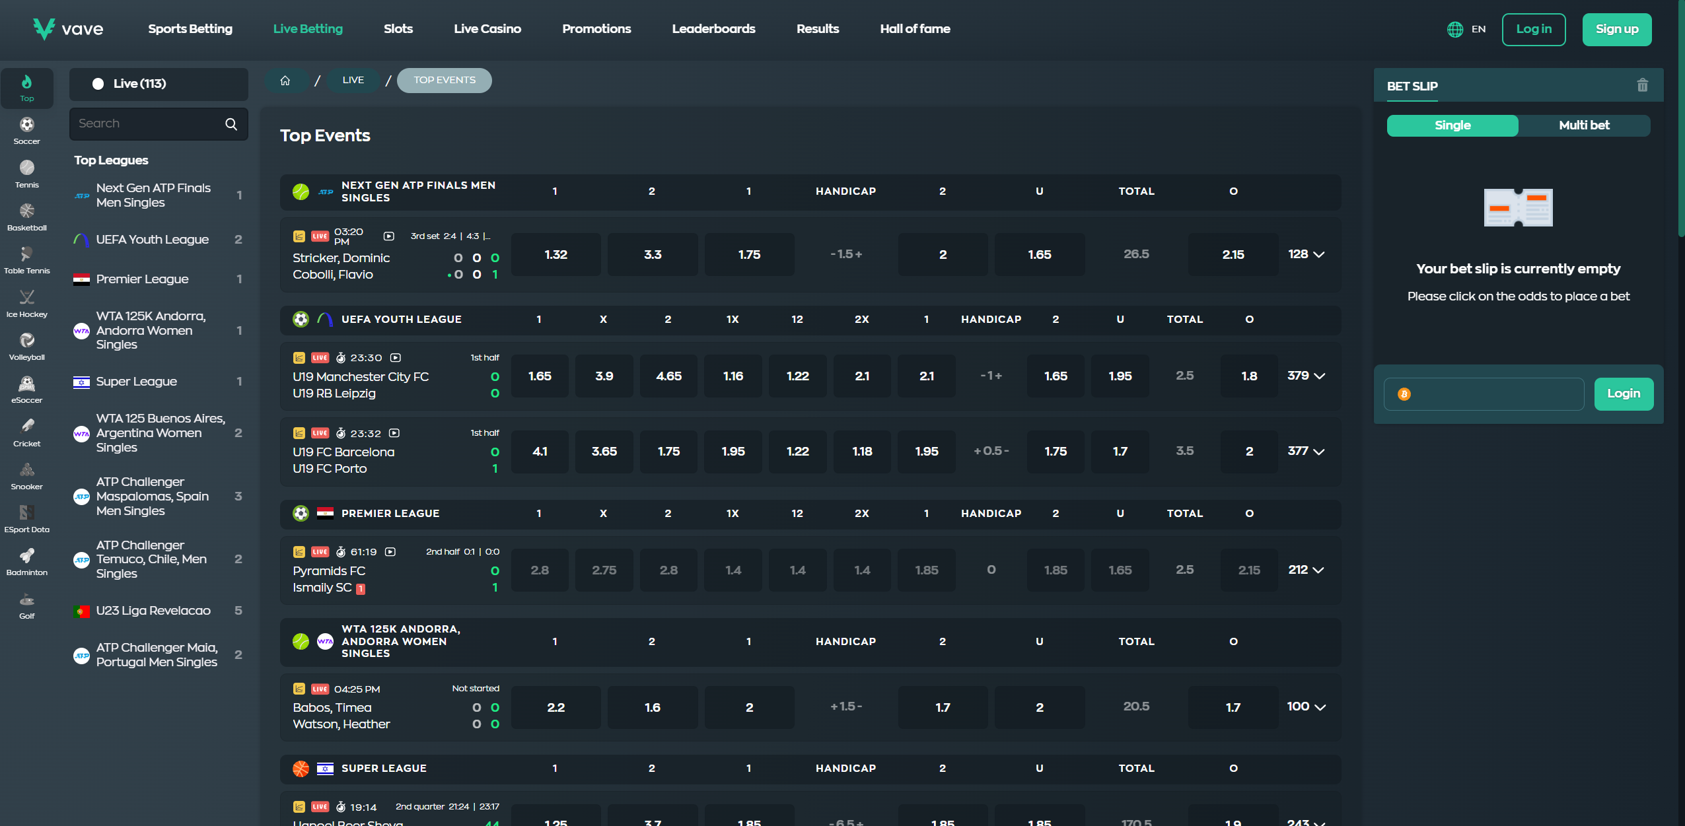1685x826 pixels.
Task: Expand 128 more markets for Stricker match
Action: (x=1306, y=254)
